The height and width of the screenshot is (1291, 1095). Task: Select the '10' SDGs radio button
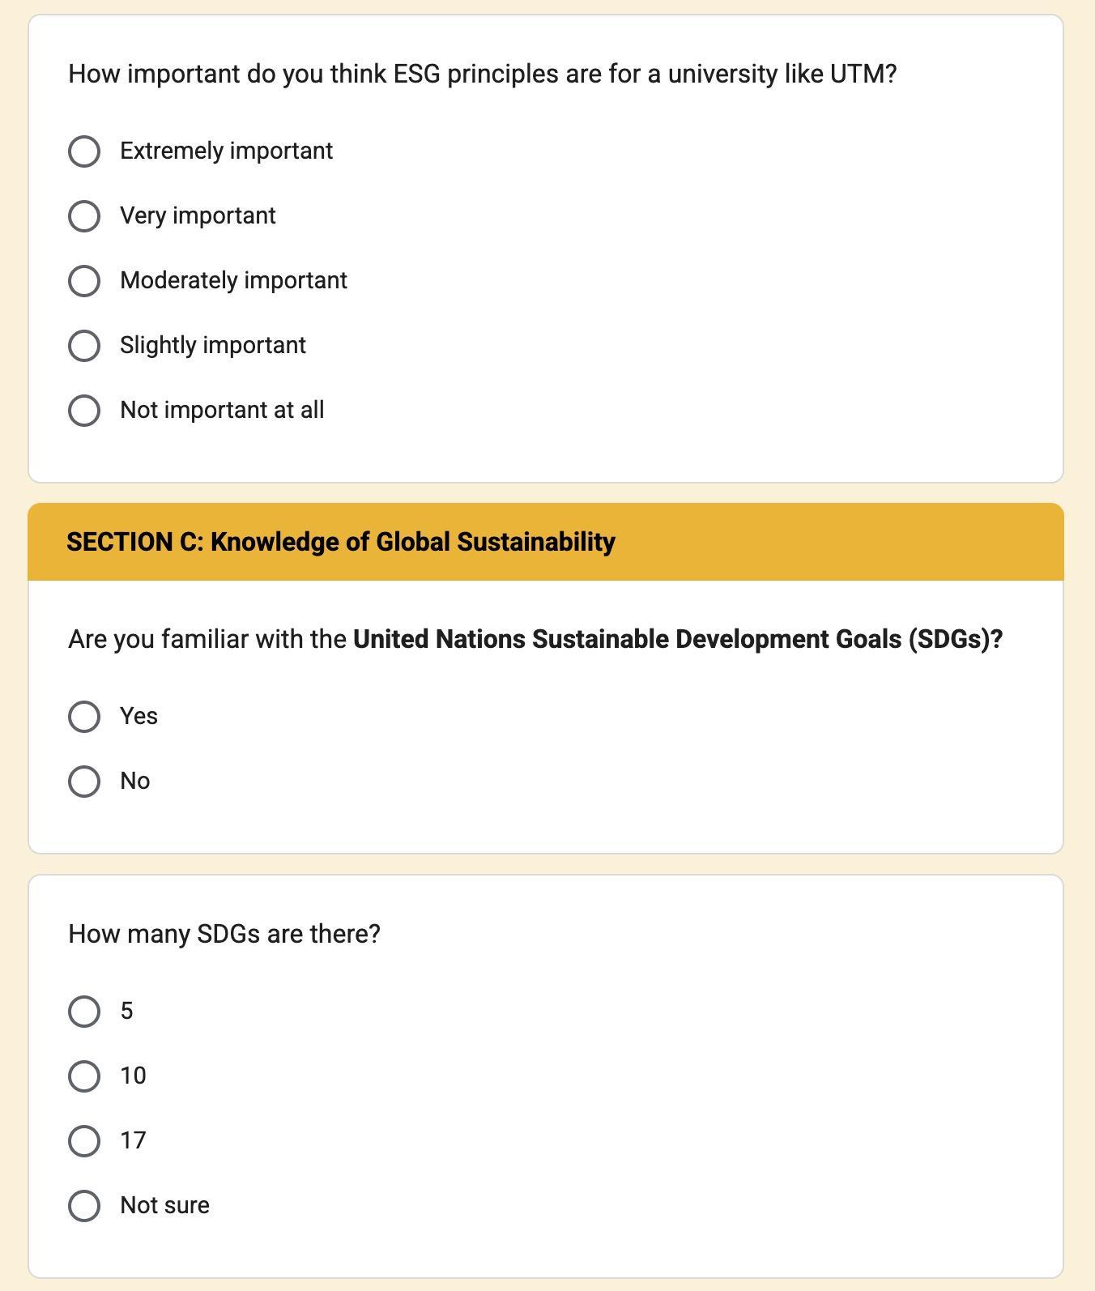[x=84, y=1076]
